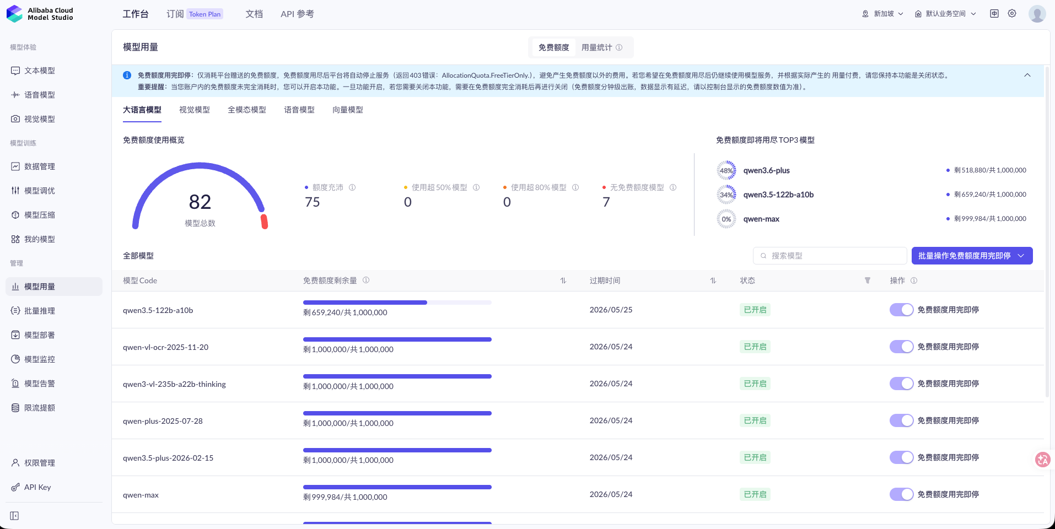Open 模型调优 in sidebar
This screenshot has width=1055, height=529.
click(53, 191)
